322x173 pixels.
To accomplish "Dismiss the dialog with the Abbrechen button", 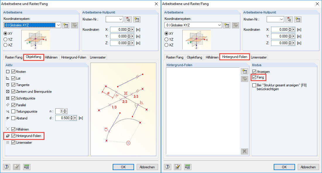I will [147, 167].
